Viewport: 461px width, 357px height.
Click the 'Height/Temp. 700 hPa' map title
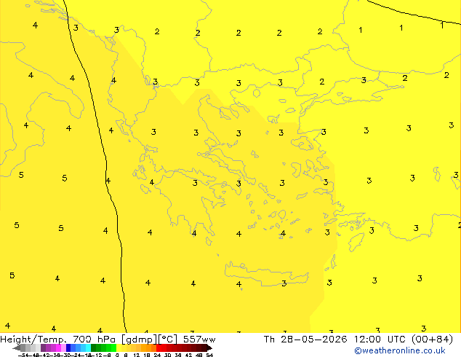57,340
